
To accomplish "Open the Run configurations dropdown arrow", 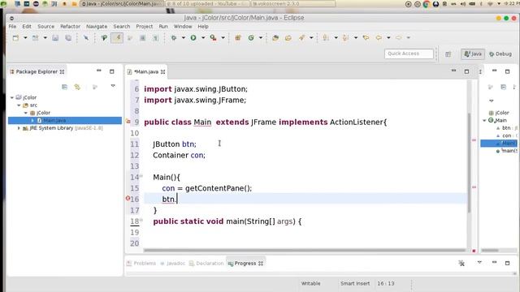I will pyautogui.click(x=203, y=38).
